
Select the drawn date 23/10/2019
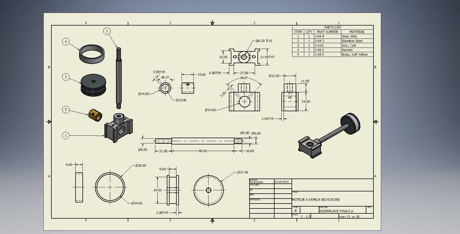tap(282, 182)
